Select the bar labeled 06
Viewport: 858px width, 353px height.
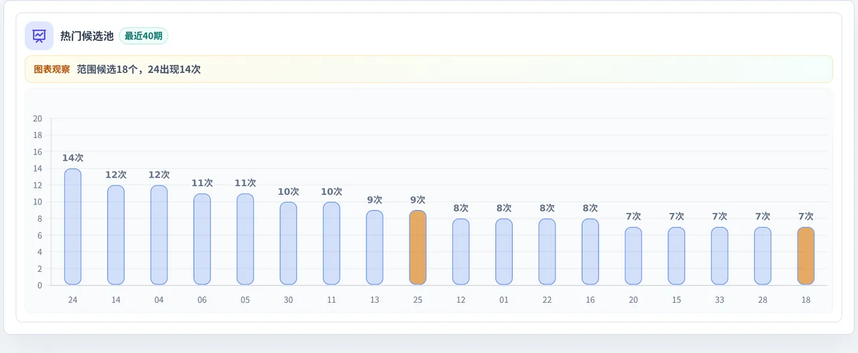tap(202, 239)
